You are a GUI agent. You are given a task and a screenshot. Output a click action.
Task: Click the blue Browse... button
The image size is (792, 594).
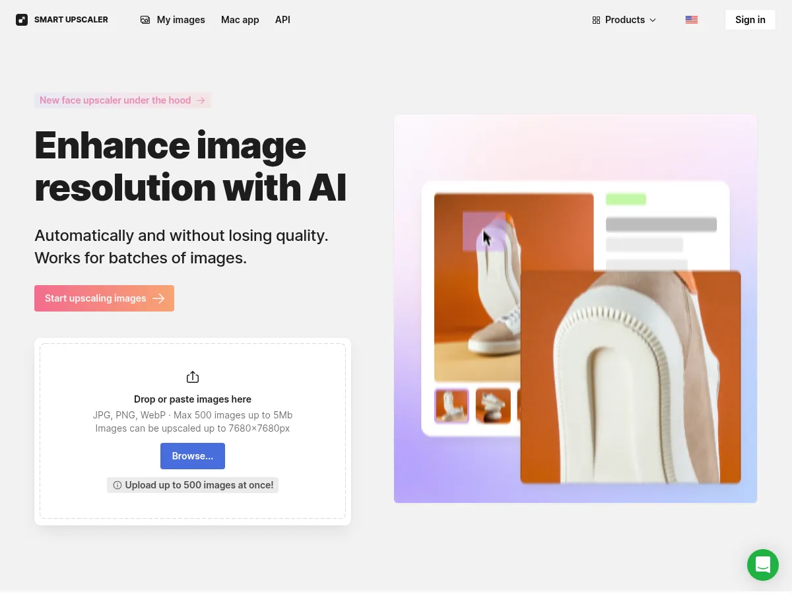193,456
